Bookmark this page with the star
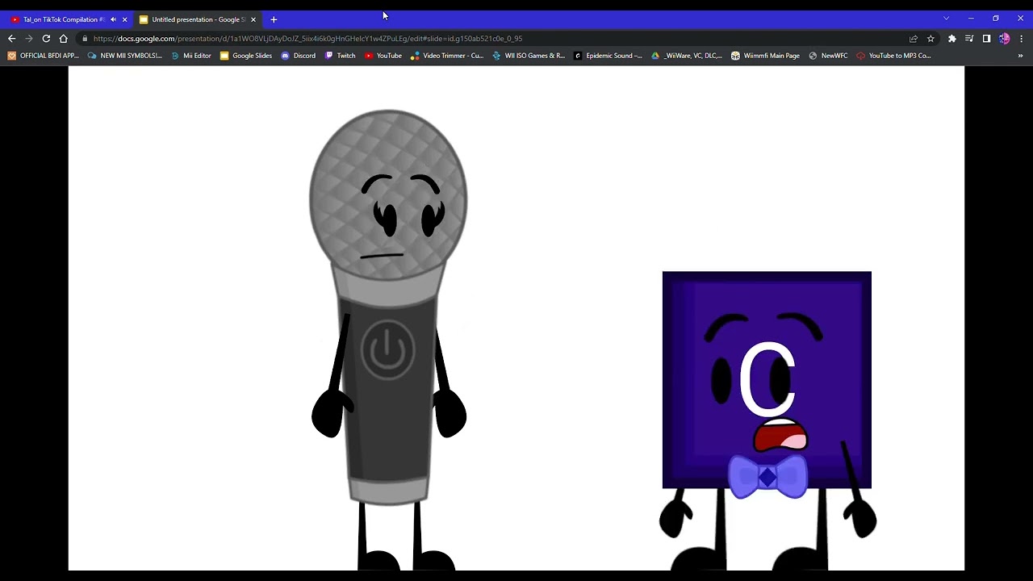The height and width of the screenshot is (581, 1033). (x=931, y=39)
